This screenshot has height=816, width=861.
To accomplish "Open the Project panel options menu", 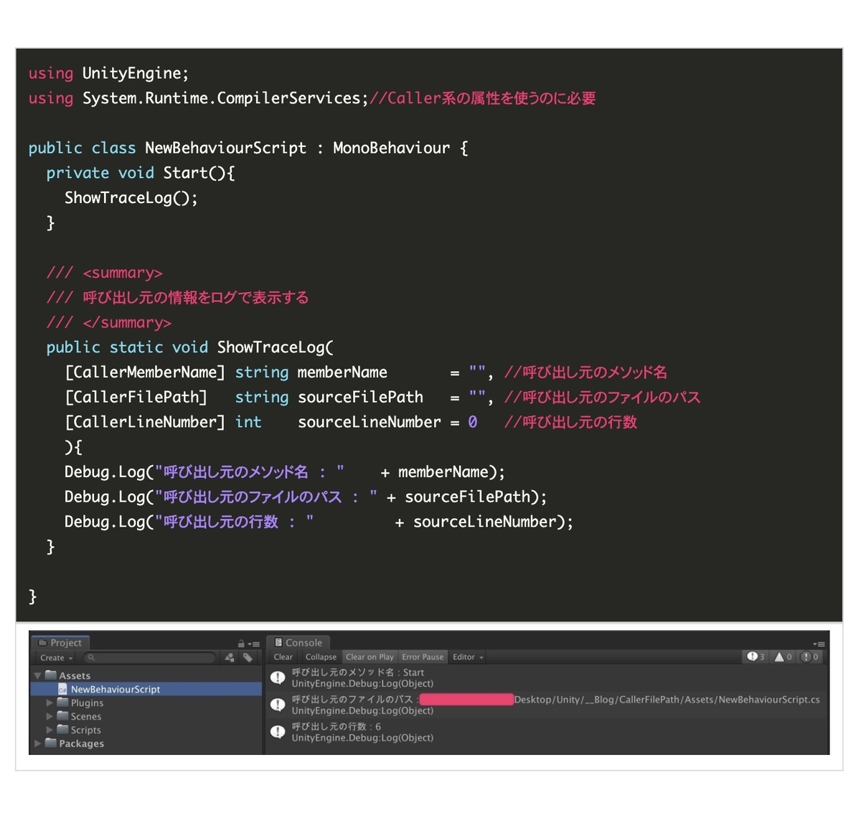I will click(x=254, y=644).
